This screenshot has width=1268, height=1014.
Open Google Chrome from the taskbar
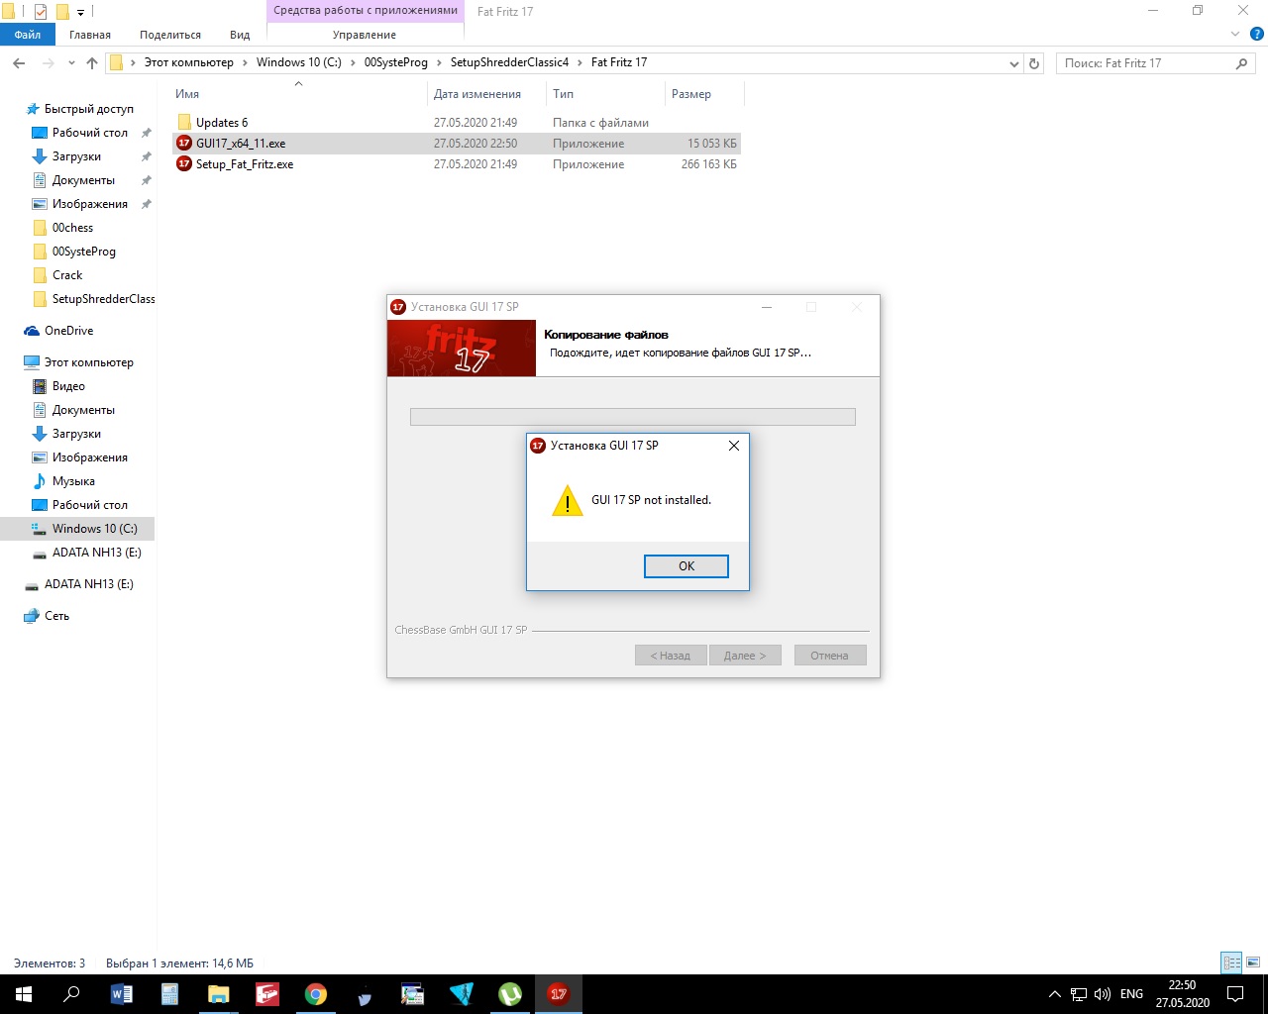(316, 994)
